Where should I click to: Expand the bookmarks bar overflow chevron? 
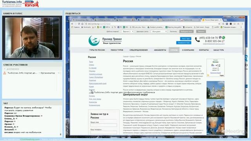[241, 27]
